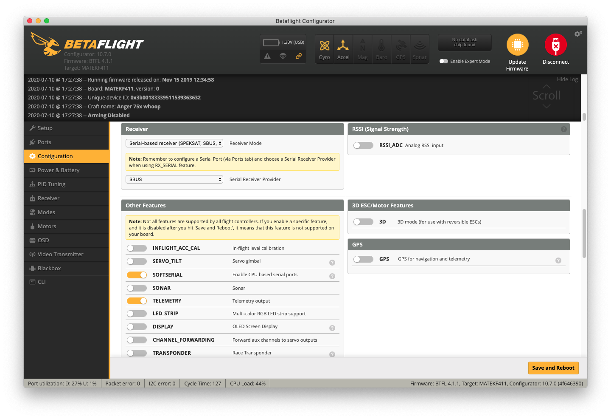This screenshot has height=419, width=611.
Task: Open the Blackbox tab
Action: coord(66,268)
